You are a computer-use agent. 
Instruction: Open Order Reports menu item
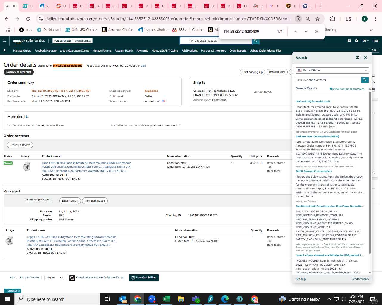(238, 51)
